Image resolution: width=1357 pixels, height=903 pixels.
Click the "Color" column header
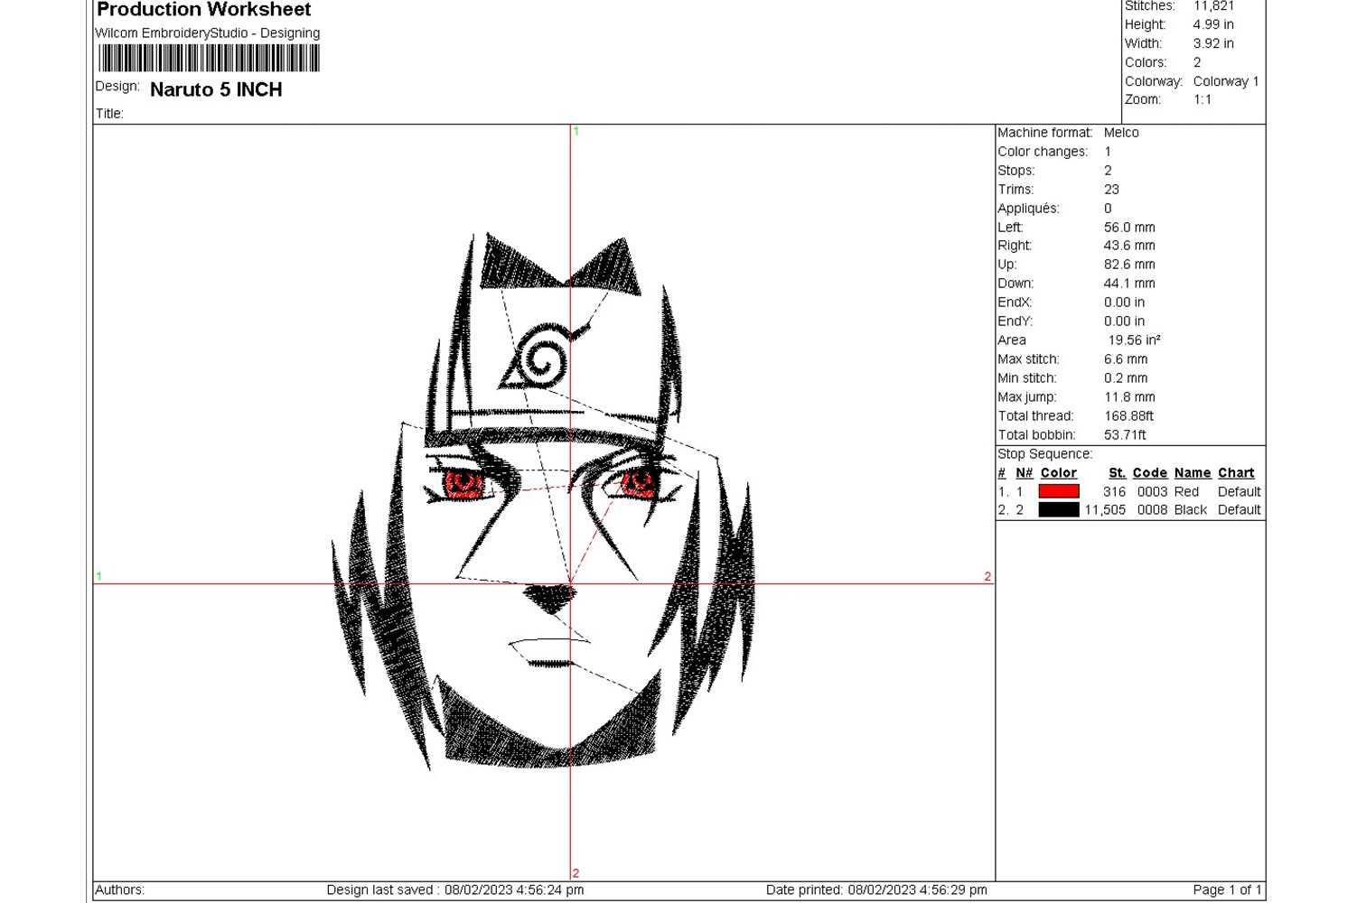pyautogui.click(x=1058, y=473)
